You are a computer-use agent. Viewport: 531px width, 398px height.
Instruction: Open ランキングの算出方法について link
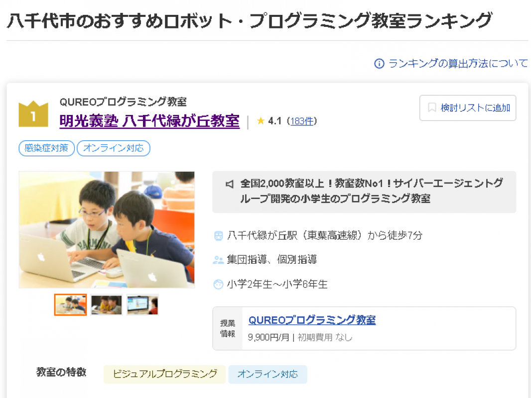(x=458, y=64)
